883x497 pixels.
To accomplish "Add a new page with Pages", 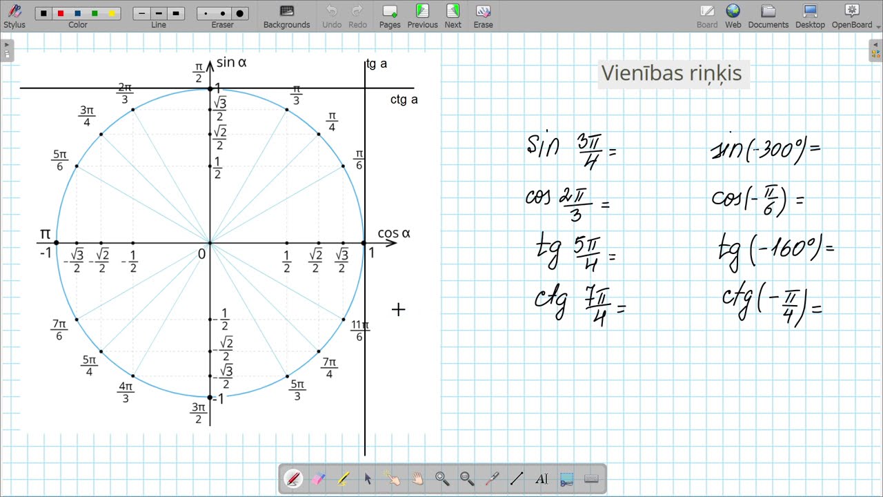I will click(390, 15).
